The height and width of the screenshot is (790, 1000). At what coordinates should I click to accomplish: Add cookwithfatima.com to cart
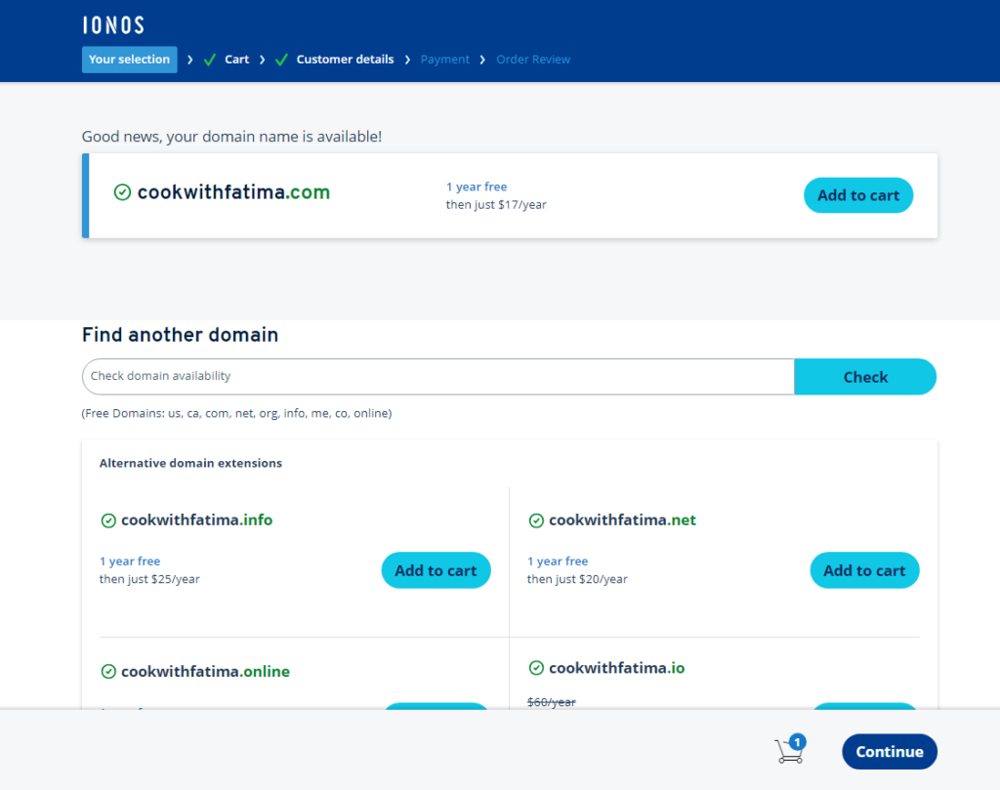[x=857, y=195]
